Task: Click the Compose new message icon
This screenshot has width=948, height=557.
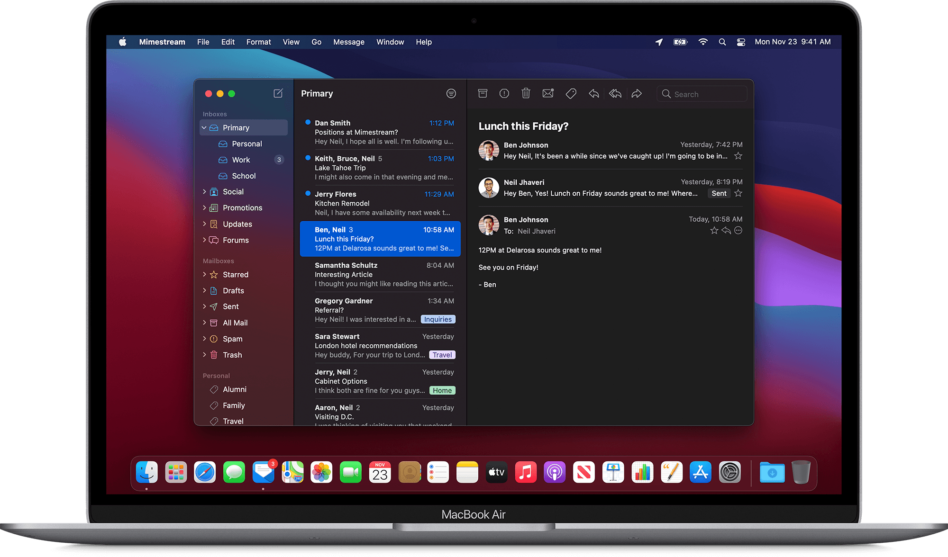Action: pyautogui.click(x=278, y=93)
